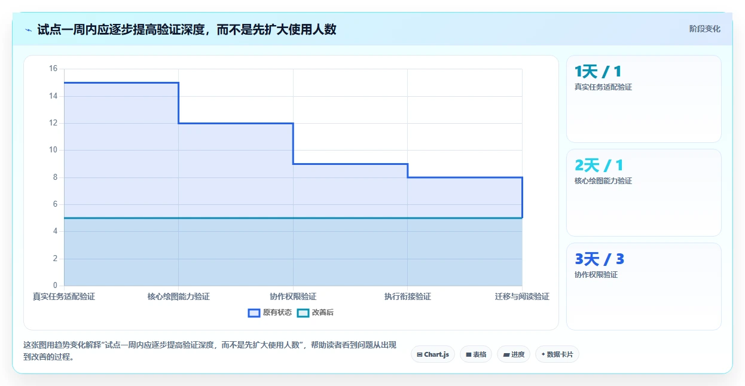Click the Chart.js tag chip
Image resolution: width=745 pixels, height=386 pixels.
pyautogui.click(x=433, y=354)
